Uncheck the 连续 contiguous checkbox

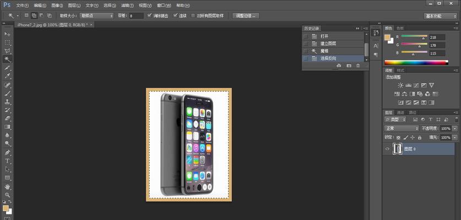click(176, 15)
